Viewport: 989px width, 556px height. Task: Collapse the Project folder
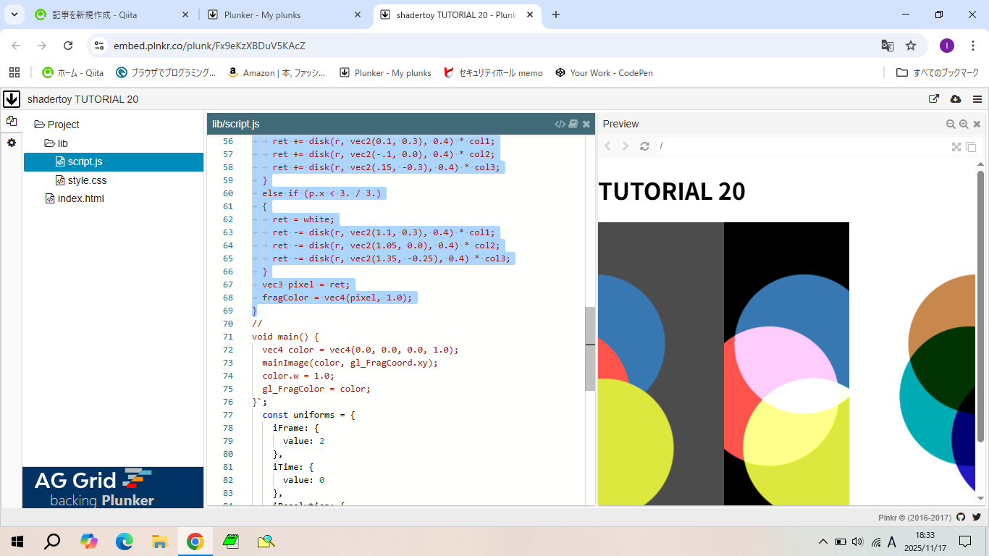(56, 125)
